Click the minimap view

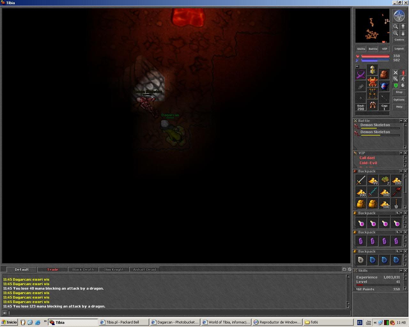373,26
